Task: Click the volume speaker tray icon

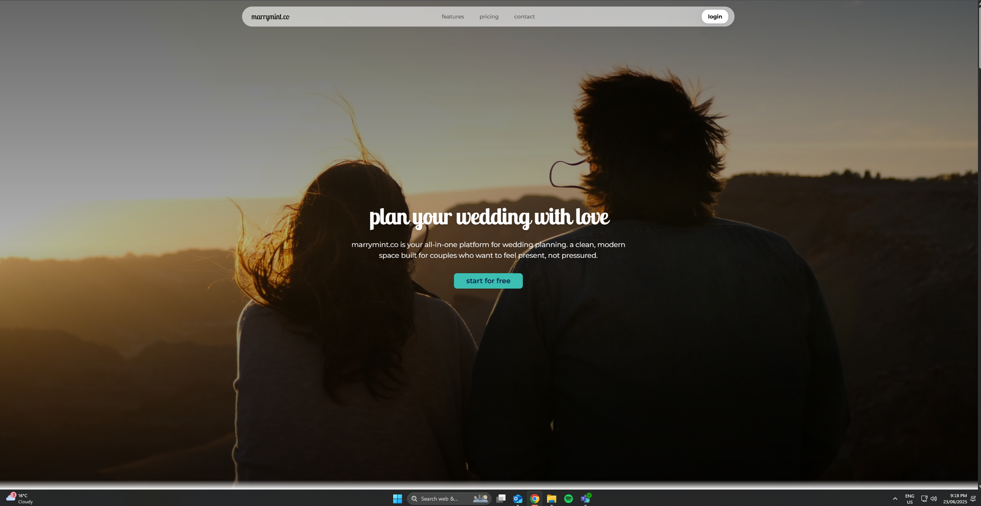Action: 934,499
